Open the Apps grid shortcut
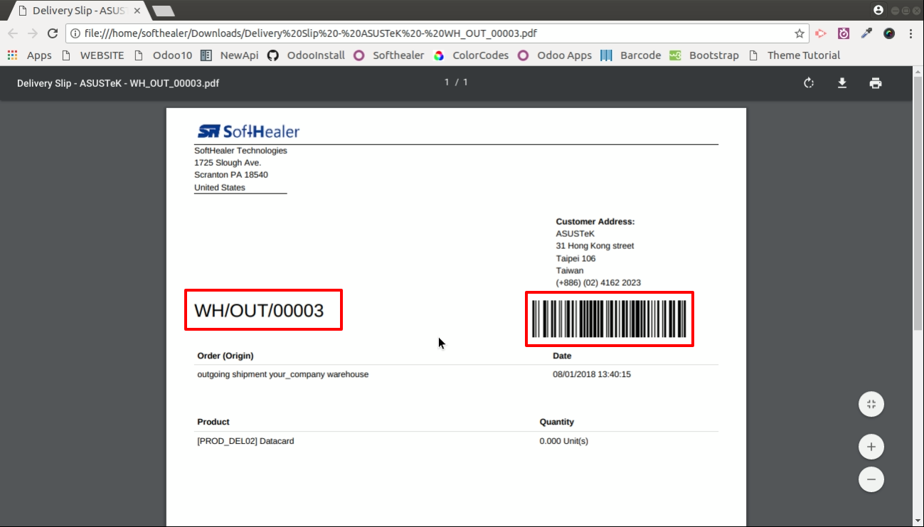The image size is (924, 527). click(30, 55)
